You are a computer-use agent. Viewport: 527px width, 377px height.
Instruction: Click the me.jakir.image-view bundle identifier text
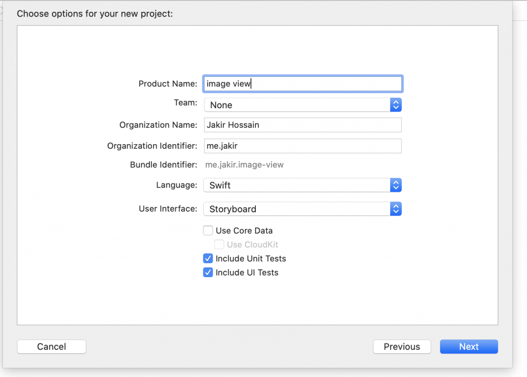coord(244,165)
